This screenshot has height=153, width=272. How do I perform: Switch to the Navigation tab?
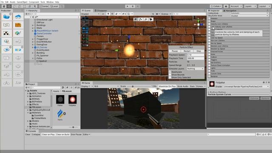pyautogui.click(x=229, y=11)
